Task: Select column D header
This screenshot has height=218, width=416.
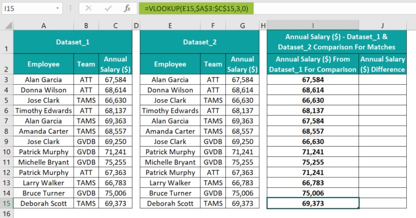Action: (136, 26)
